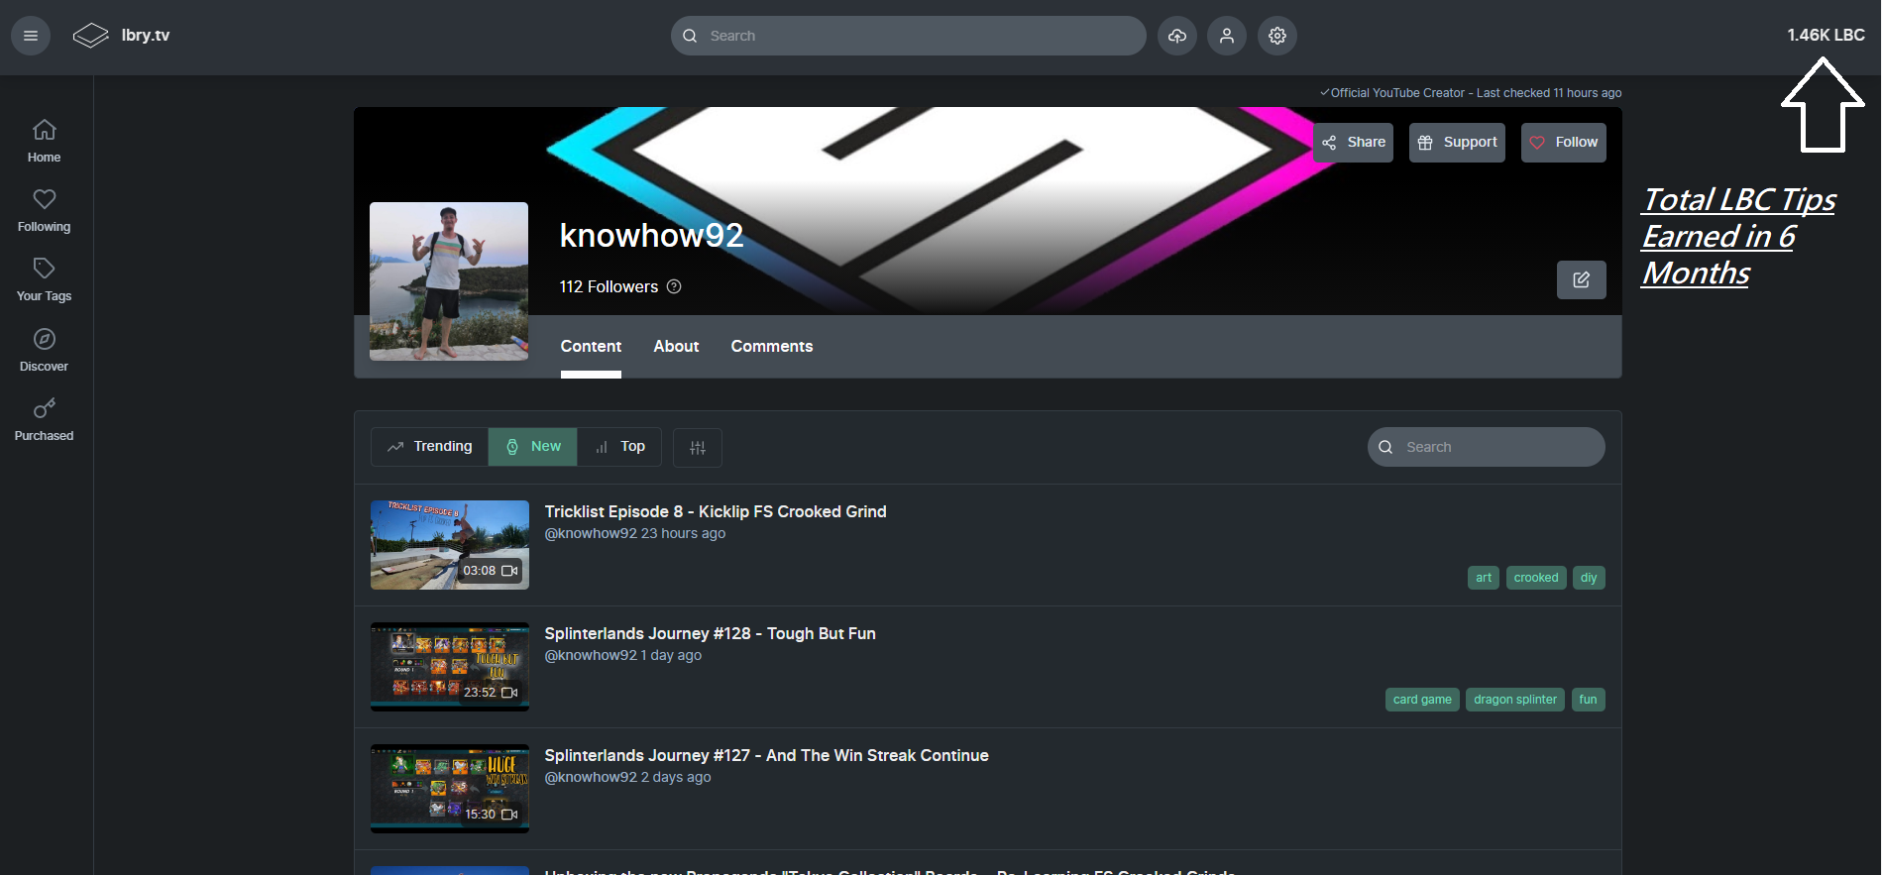Open Your Tags in sidebar
This screenshot has width=1882, height=875.
point(45,280)
